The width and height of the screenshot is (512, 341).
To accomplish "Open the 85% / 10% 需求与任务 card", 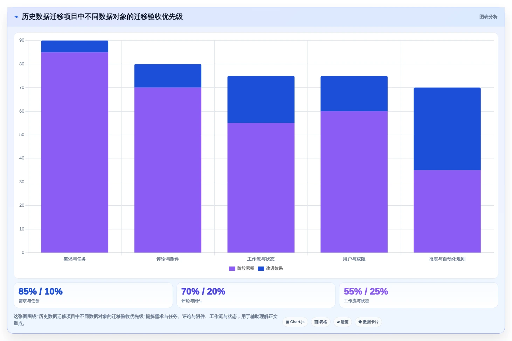I will point(93,295).
